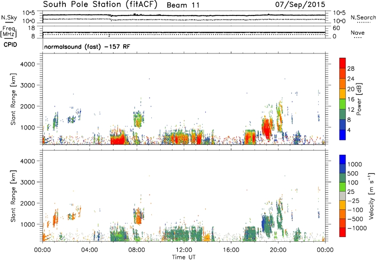
Task: Click the '-1000' velocity colorbar tick label
Action: tap(357, 228)
